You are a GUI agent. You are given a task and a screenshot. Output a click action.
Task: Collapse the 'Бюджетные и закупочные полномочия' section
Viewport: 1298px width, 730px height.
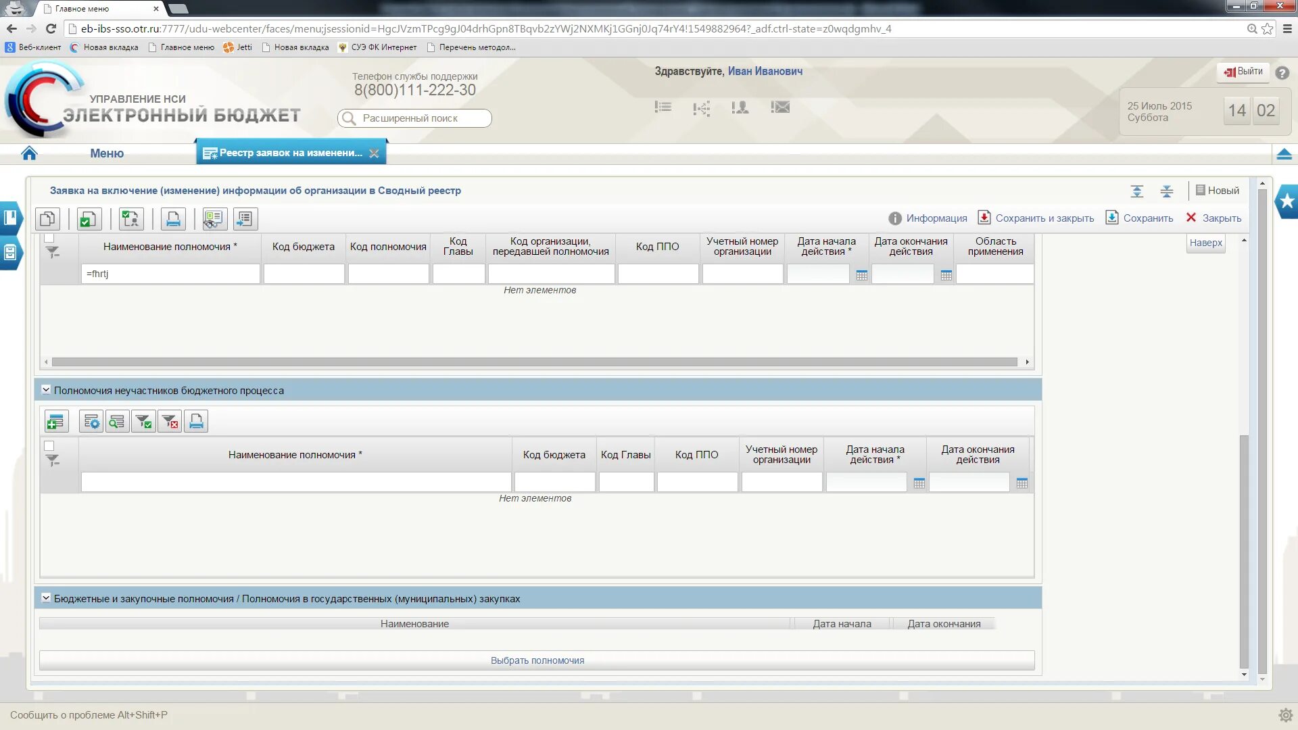pyautogui.click(x=46, y=598)
